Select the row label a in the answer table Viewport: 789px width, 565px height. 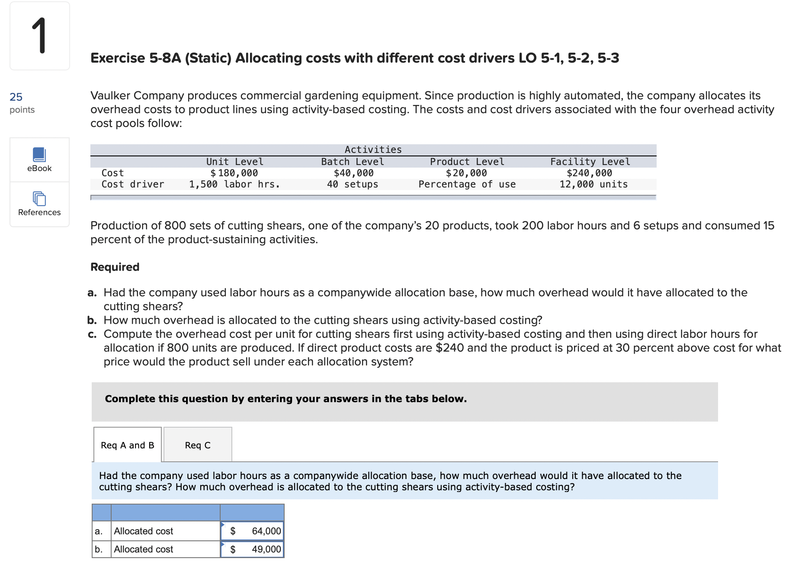click(x=99, y=531)
